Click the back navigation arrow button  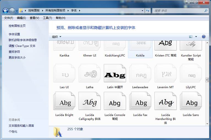5,11
